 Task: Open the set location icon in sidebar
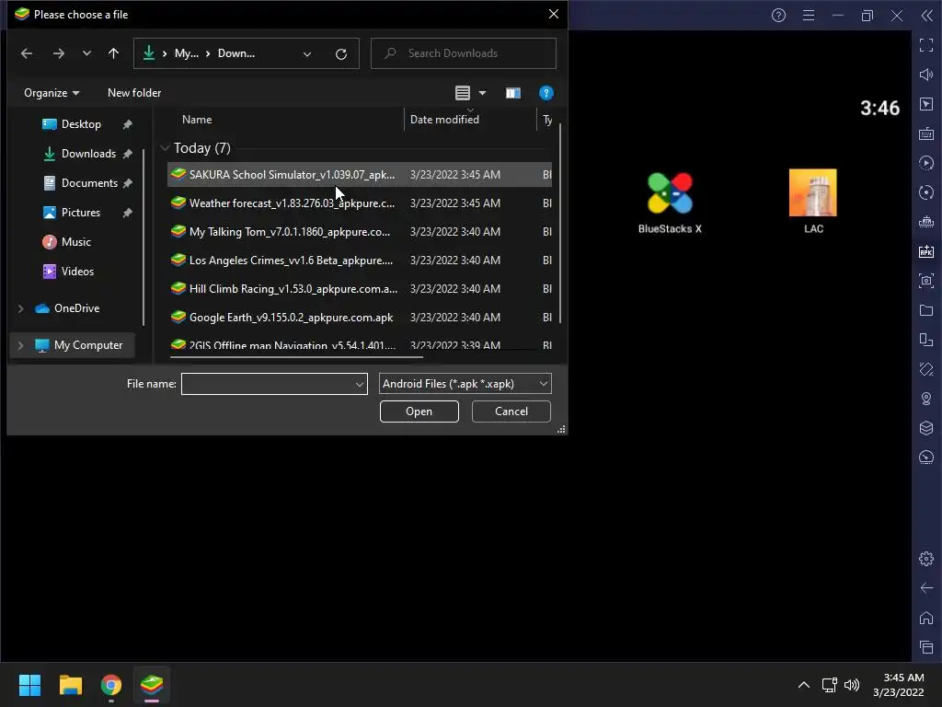[x=925, y=399]
